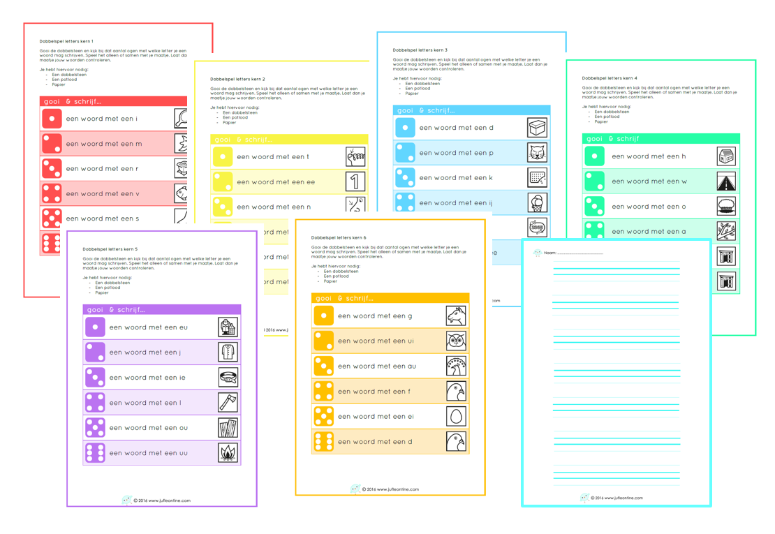Click the ice cream cone picture in the 'ij' row

coord(537,203)
